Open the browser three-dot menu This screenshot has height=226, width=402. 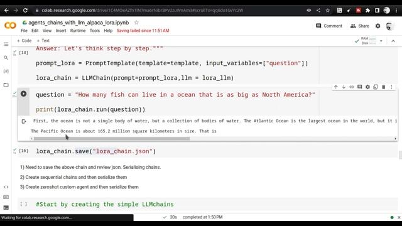pos(396,10)
